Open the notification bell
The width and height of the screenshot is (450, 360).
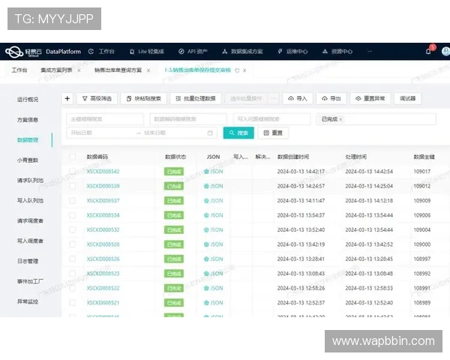[x=428, y=52]
